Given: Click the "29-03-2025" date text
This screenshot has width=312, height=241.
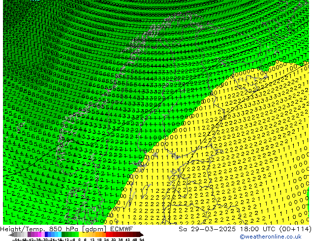Looking at the screenshot, I should (x=213, y=229).
